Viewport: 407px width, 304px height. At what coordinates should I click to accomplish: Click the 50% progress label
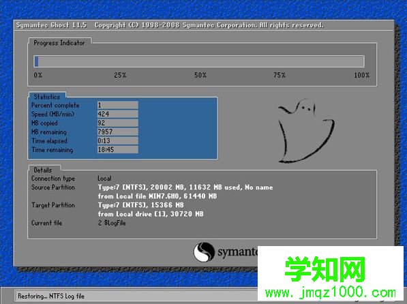click(200, 75)
